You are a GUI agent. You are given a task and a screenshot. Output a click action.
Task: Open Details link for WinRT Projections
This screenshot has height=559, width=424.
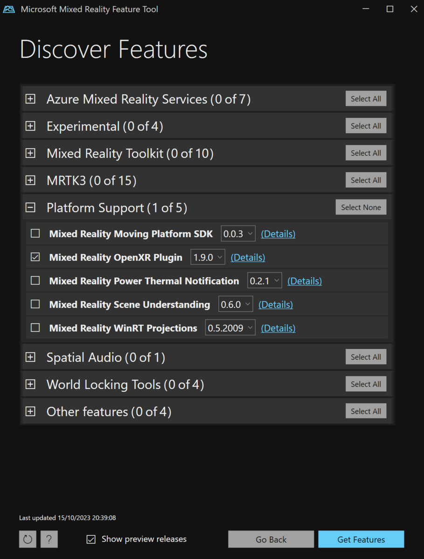278,328
